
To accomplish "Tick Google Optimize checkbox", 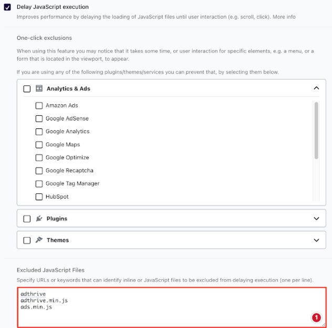I will click(39, 158).
